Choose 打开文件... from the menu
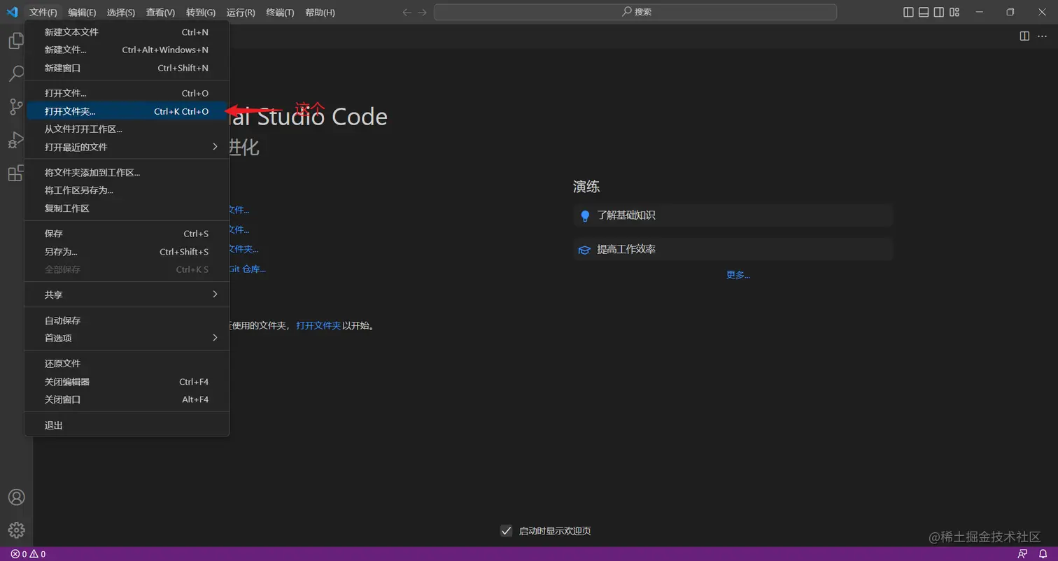The height and width of the screenshot is (561, 1058). coord(127,93)
